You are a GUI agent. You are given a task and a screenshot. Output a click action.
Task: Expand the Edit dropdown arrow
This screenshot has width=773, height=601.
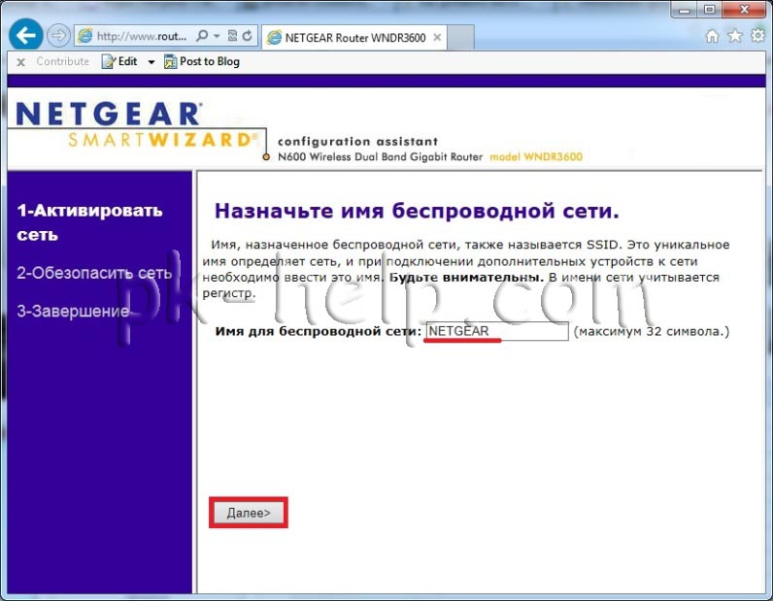click(x=151, y=62)
